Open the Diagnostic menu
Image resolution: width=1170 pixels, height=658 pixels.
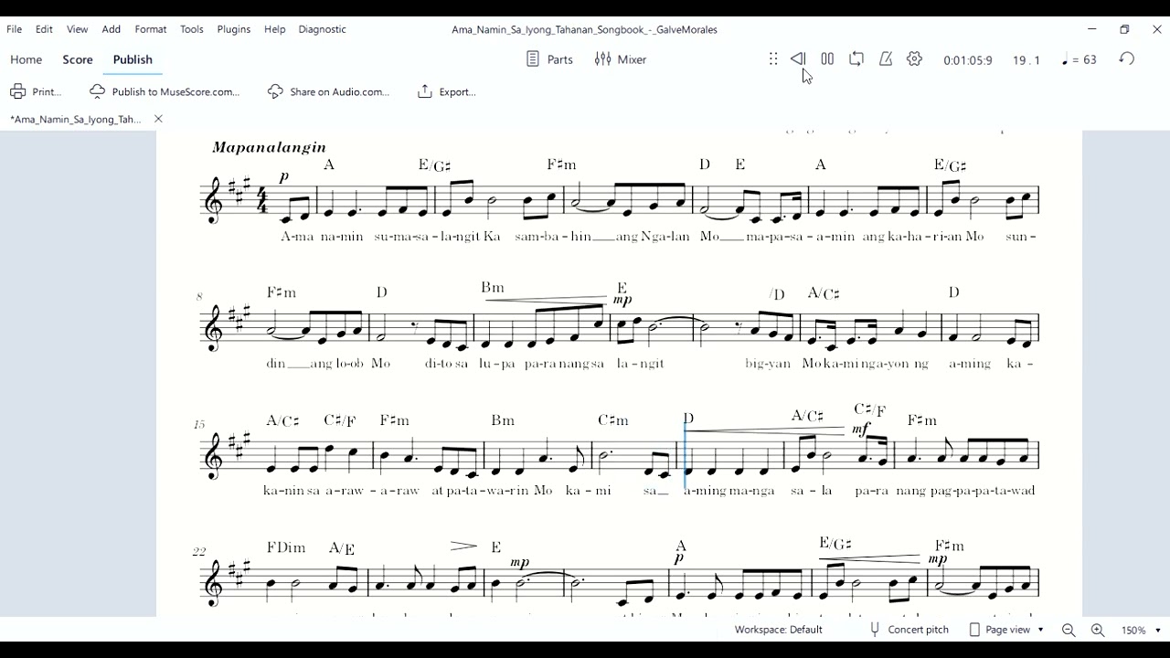[x=323, y=29]
